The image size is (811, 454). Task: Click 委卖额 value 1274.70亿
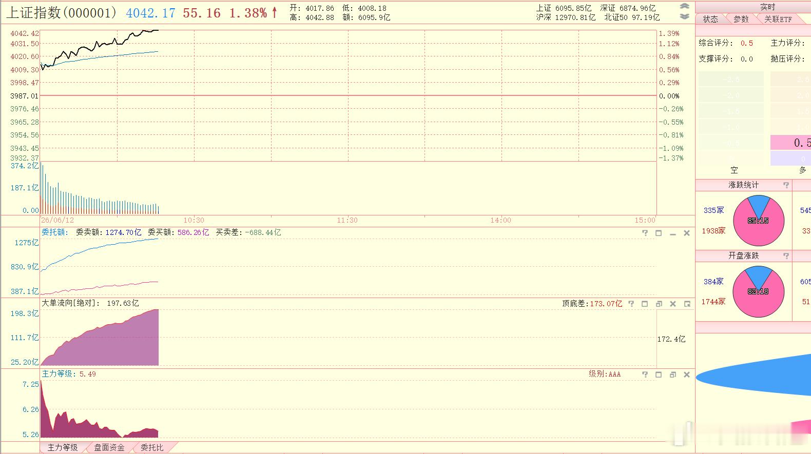(x=123, y=232)
